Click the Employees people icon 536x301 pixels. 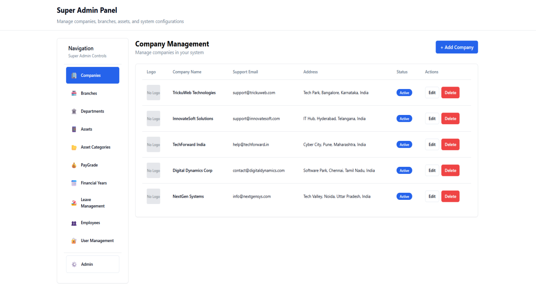[x=74, y=223]
